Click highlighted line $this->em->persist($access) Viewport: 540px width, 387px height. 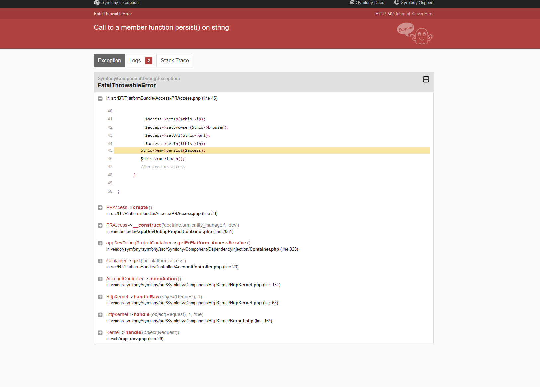point(272,151)
